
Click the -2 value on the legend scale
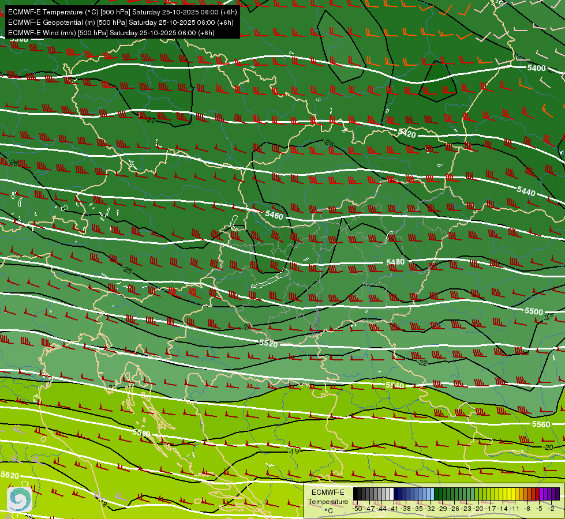[551, 509]
